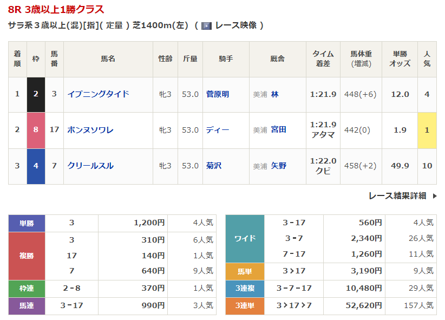The image size is (445, 320).
Task: Open jockey 菊沢 page
Action: click(214, 166)
